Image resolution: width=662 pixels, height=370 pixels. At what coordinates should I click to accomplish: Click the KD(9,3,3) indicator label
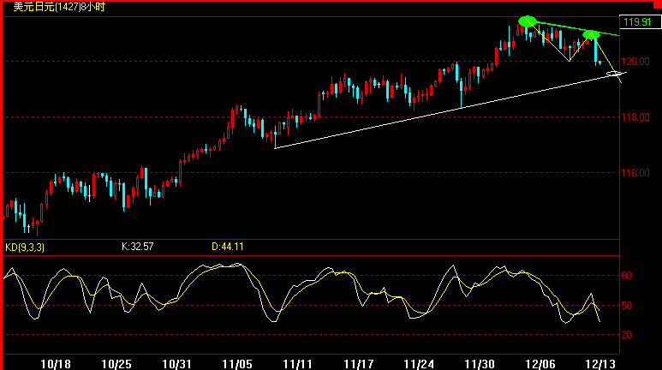25,248
